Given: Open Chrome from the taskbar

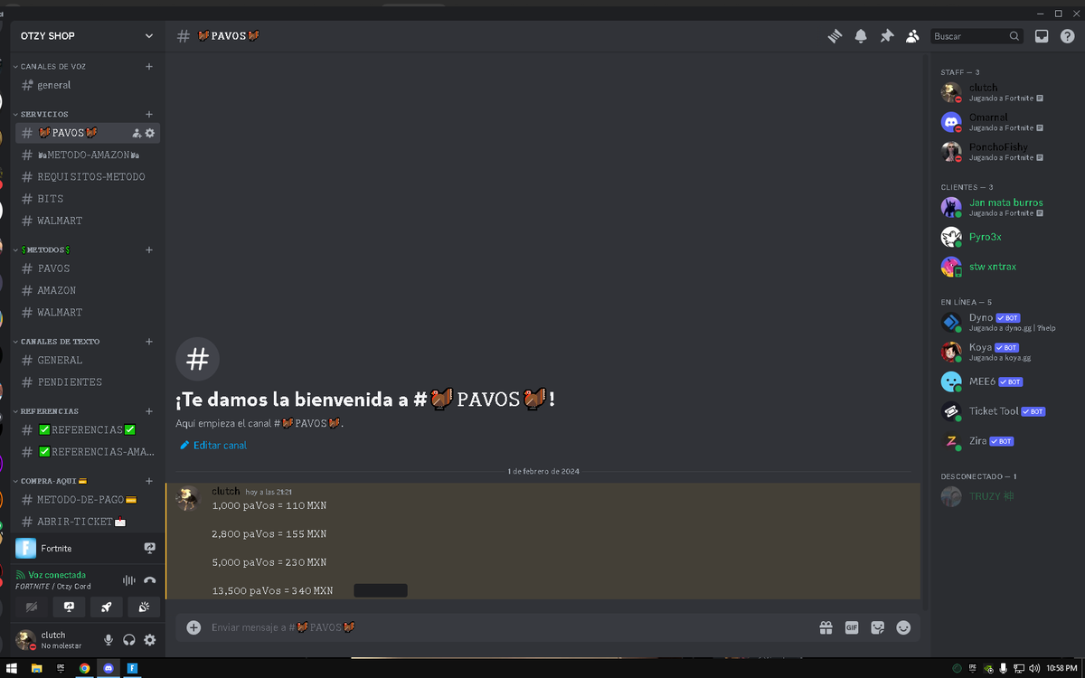Looking at the screenshot, I should coord(84,669).
